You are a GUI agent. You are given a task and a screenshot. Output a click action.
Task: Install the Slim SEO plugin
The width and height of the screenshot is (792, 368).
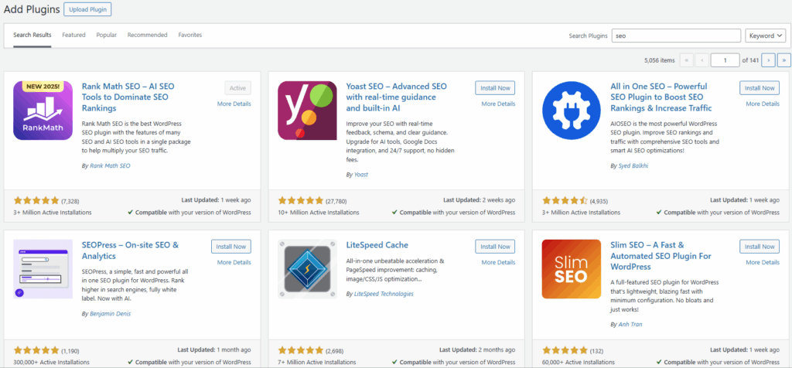click(760, 247)
